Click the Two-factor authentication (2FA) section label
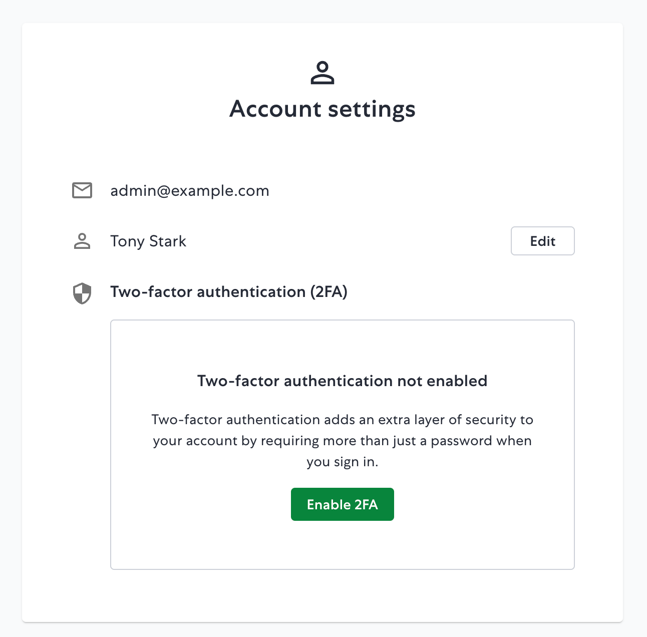The width and height of the screenshot is (647, 637). click(x=228, y=292)
